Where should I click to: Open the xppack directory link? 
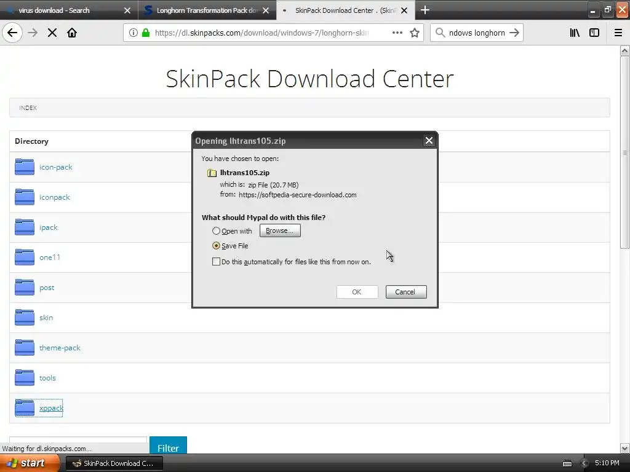[x=52, y=408]
